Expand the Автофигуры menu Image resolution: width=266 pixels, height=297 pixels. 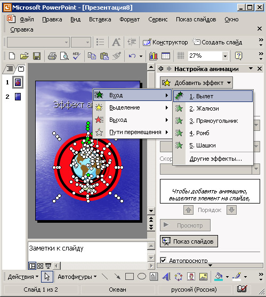point(77,277)
